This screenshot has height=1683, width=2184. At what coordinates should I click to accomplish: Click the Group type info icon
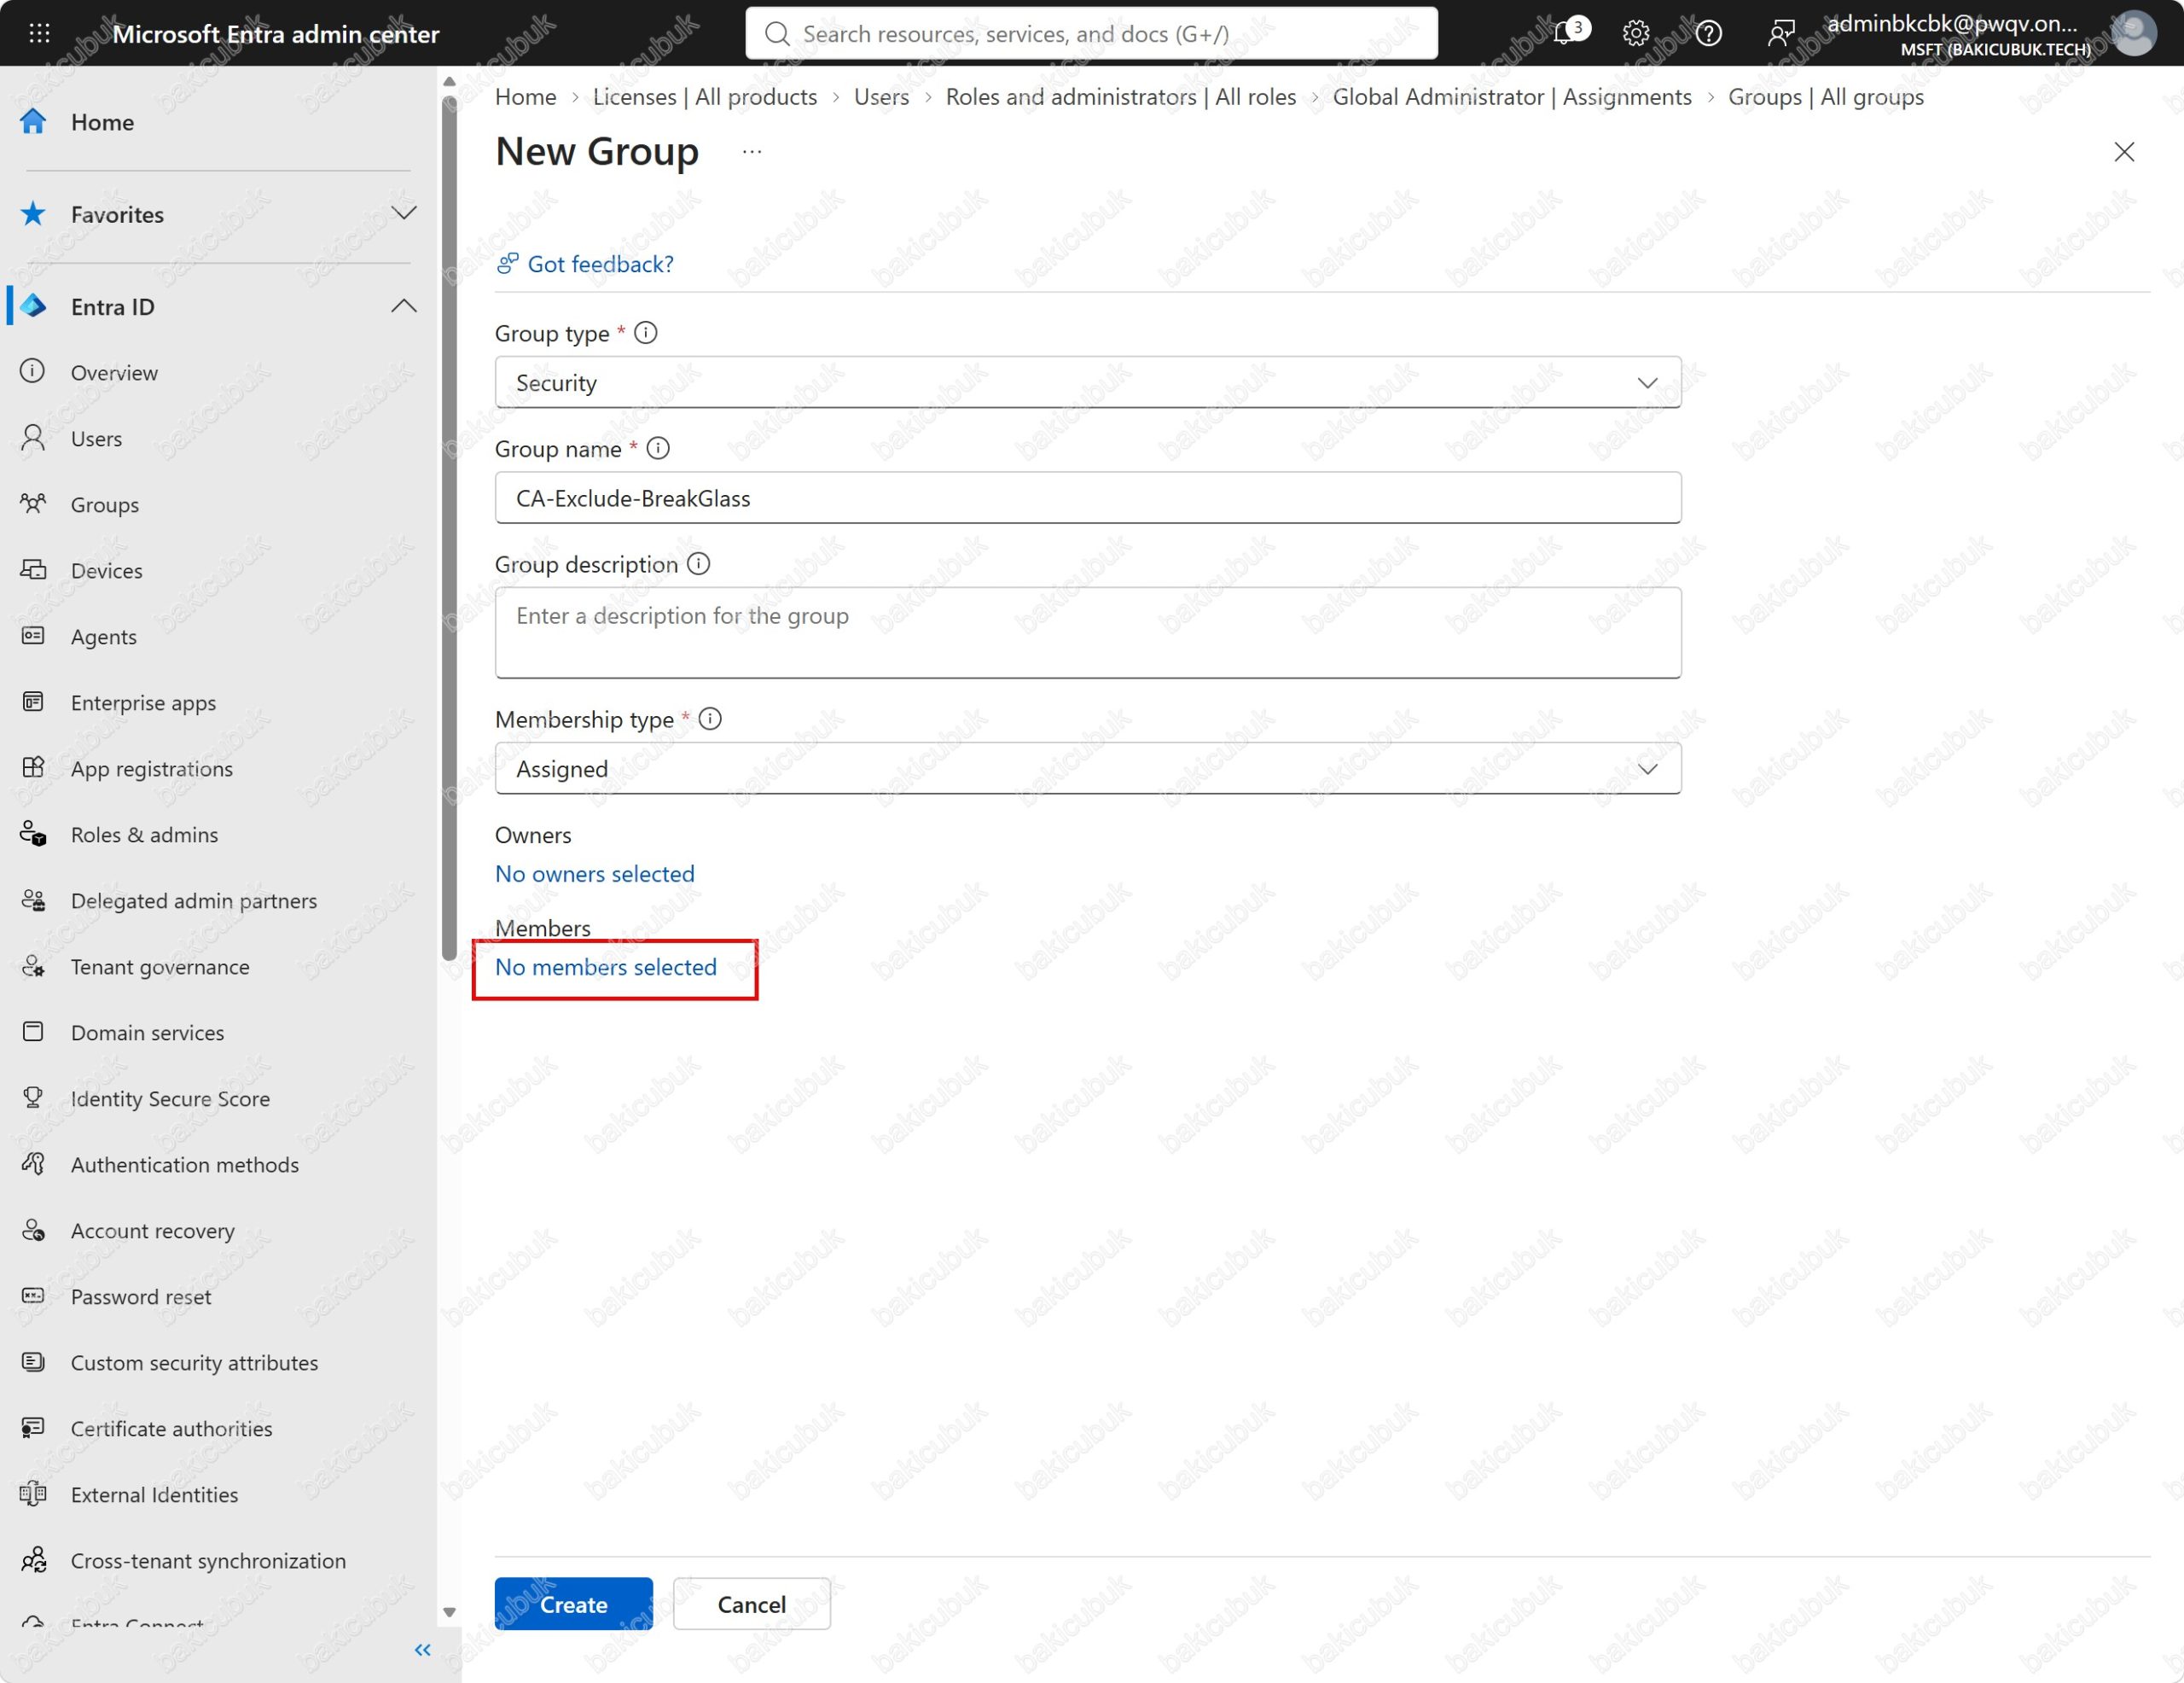tap(646, 332)
